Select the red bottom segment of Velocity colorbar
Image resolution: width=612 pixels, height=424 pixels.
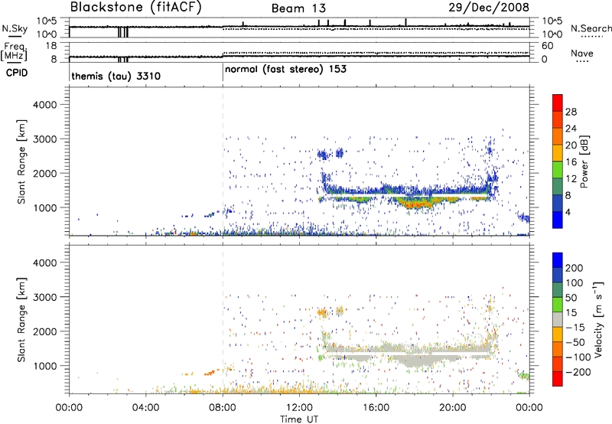[558, 379]
